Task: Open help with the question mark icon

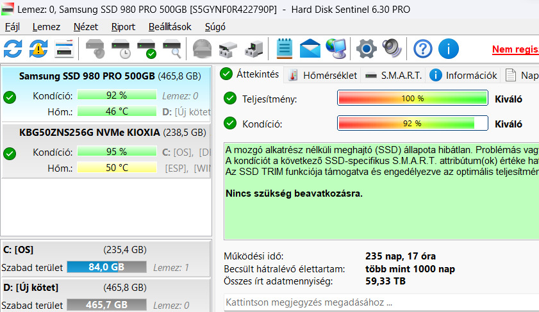Action: tap(422, 48)
